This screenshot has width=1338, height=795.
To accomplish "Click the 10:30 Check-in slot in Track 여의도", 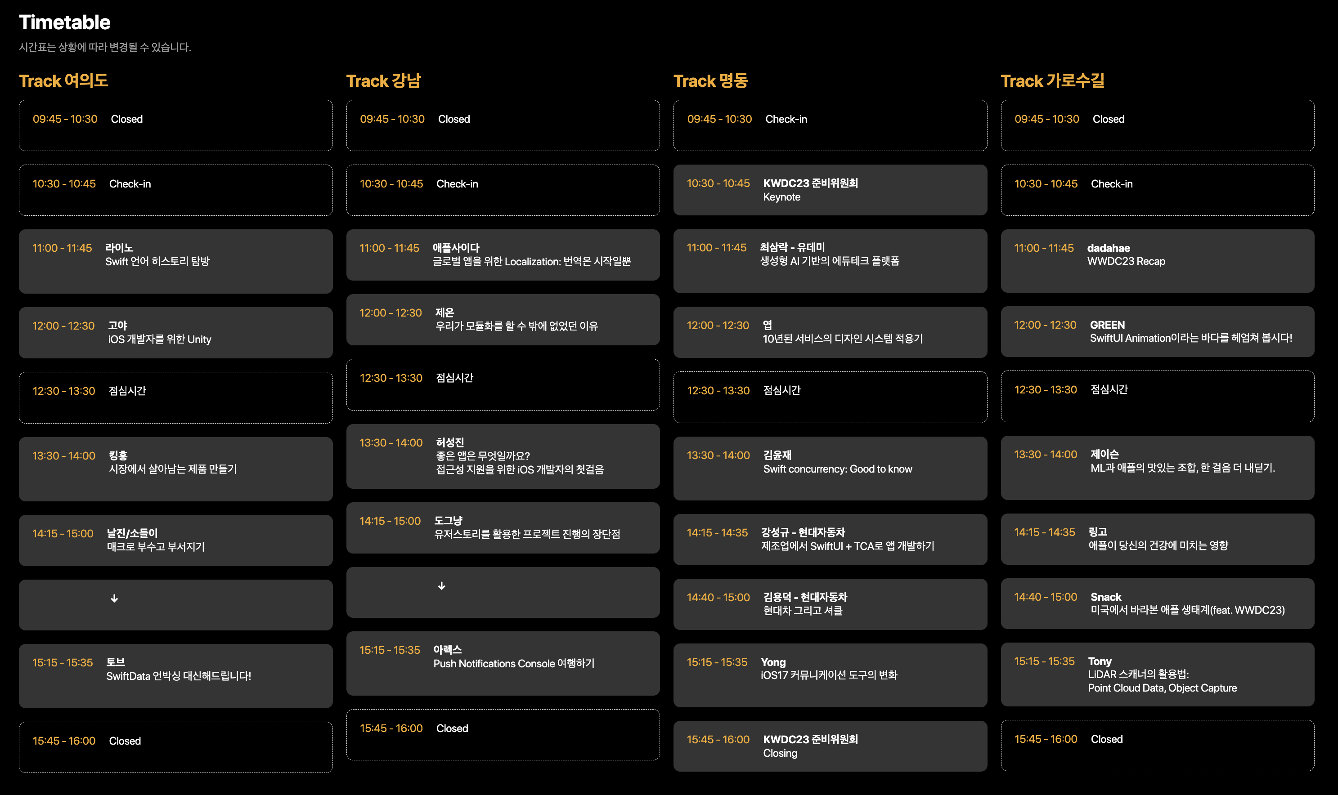I will click(x=176, y=190).
